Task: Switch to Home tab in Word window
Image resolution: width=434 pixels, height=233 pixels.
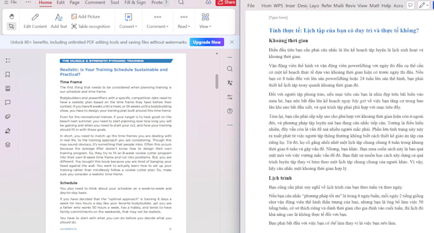Action: (266, 6)
